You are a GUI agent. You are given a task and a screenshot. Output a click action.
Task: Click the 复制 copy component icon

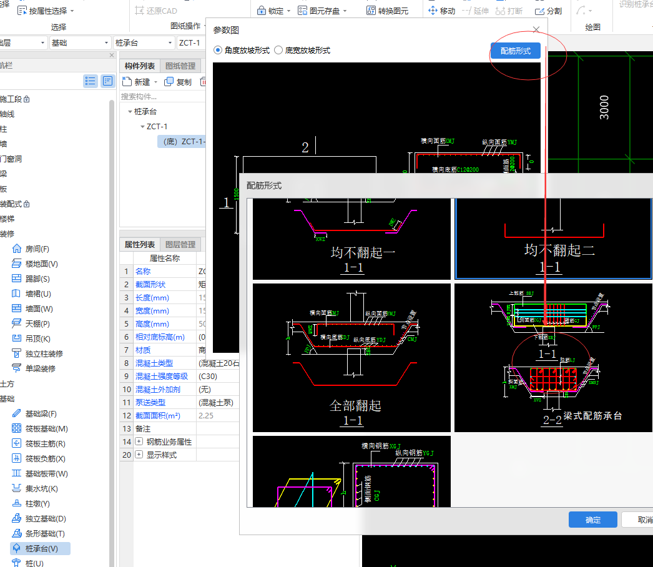(169, 82)
